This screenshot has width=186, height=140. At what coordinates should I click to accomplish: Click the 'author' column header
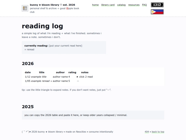pos(60,72)
